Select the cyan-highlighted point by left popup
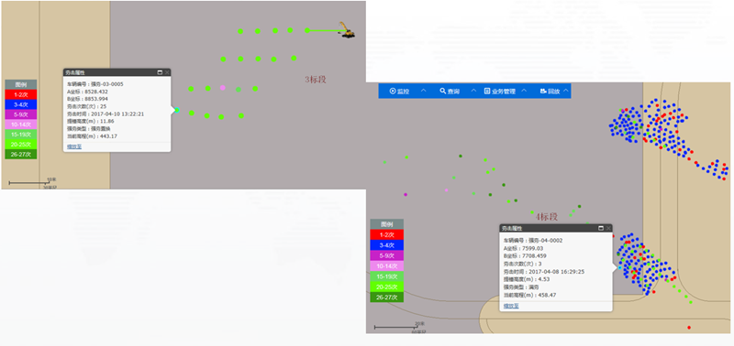This screenshot has width=734, height=346. click(176, 110)
